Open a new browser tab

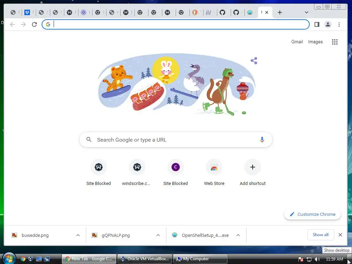point(280,12)
